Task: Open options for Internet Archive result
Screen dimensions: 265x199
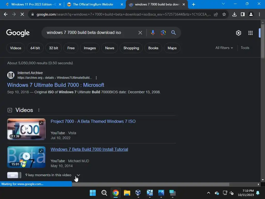Action: (x=96, y=78)
